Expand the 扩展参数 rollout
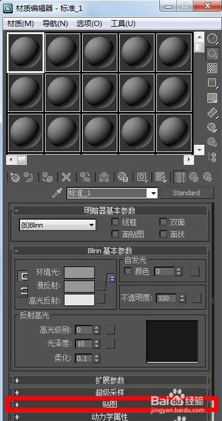Image resolution: width=222 pixels, height=421 pixels. coord(110,380)
